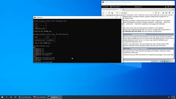
Task: Click the GNOME volume icon
Action: (x=168, y=7)
